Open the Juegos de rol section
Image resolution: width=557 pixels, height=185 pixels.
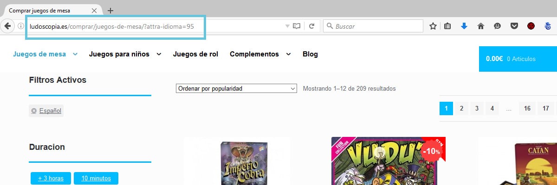[195, 54]
